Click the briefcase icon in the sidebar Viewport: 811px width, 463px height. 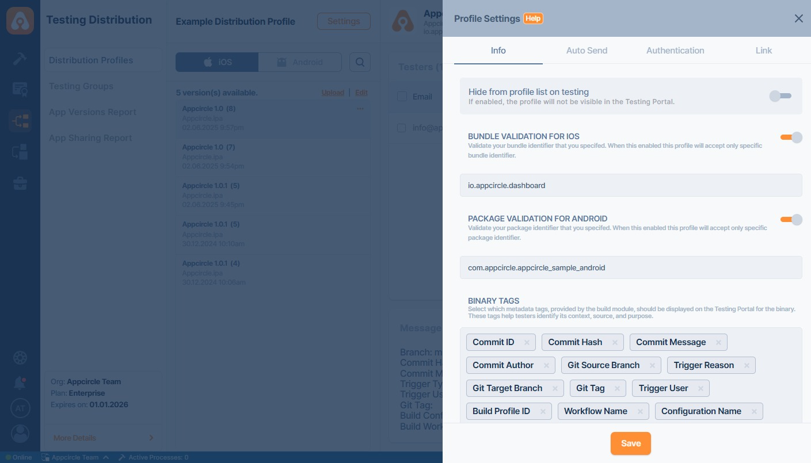tap(20, 183)
